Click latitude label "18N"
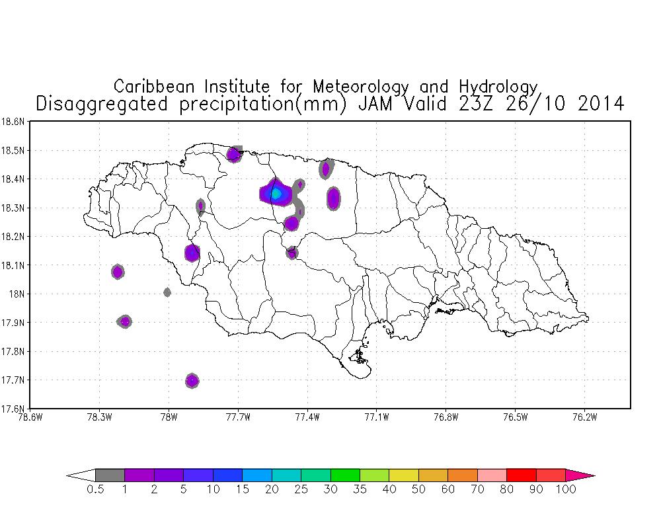The width and height of the screenshot is (661, 529). (x=17, y=294)
